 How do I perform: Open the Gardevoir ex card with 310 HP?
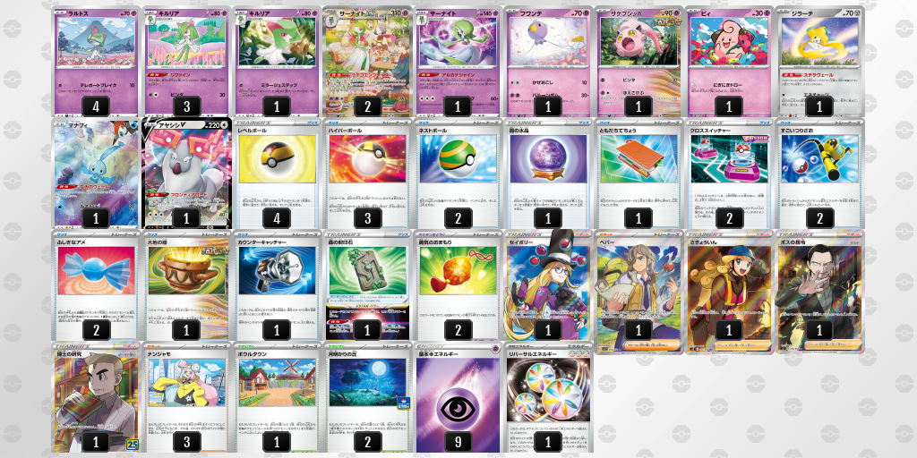[x=367, y=61]
